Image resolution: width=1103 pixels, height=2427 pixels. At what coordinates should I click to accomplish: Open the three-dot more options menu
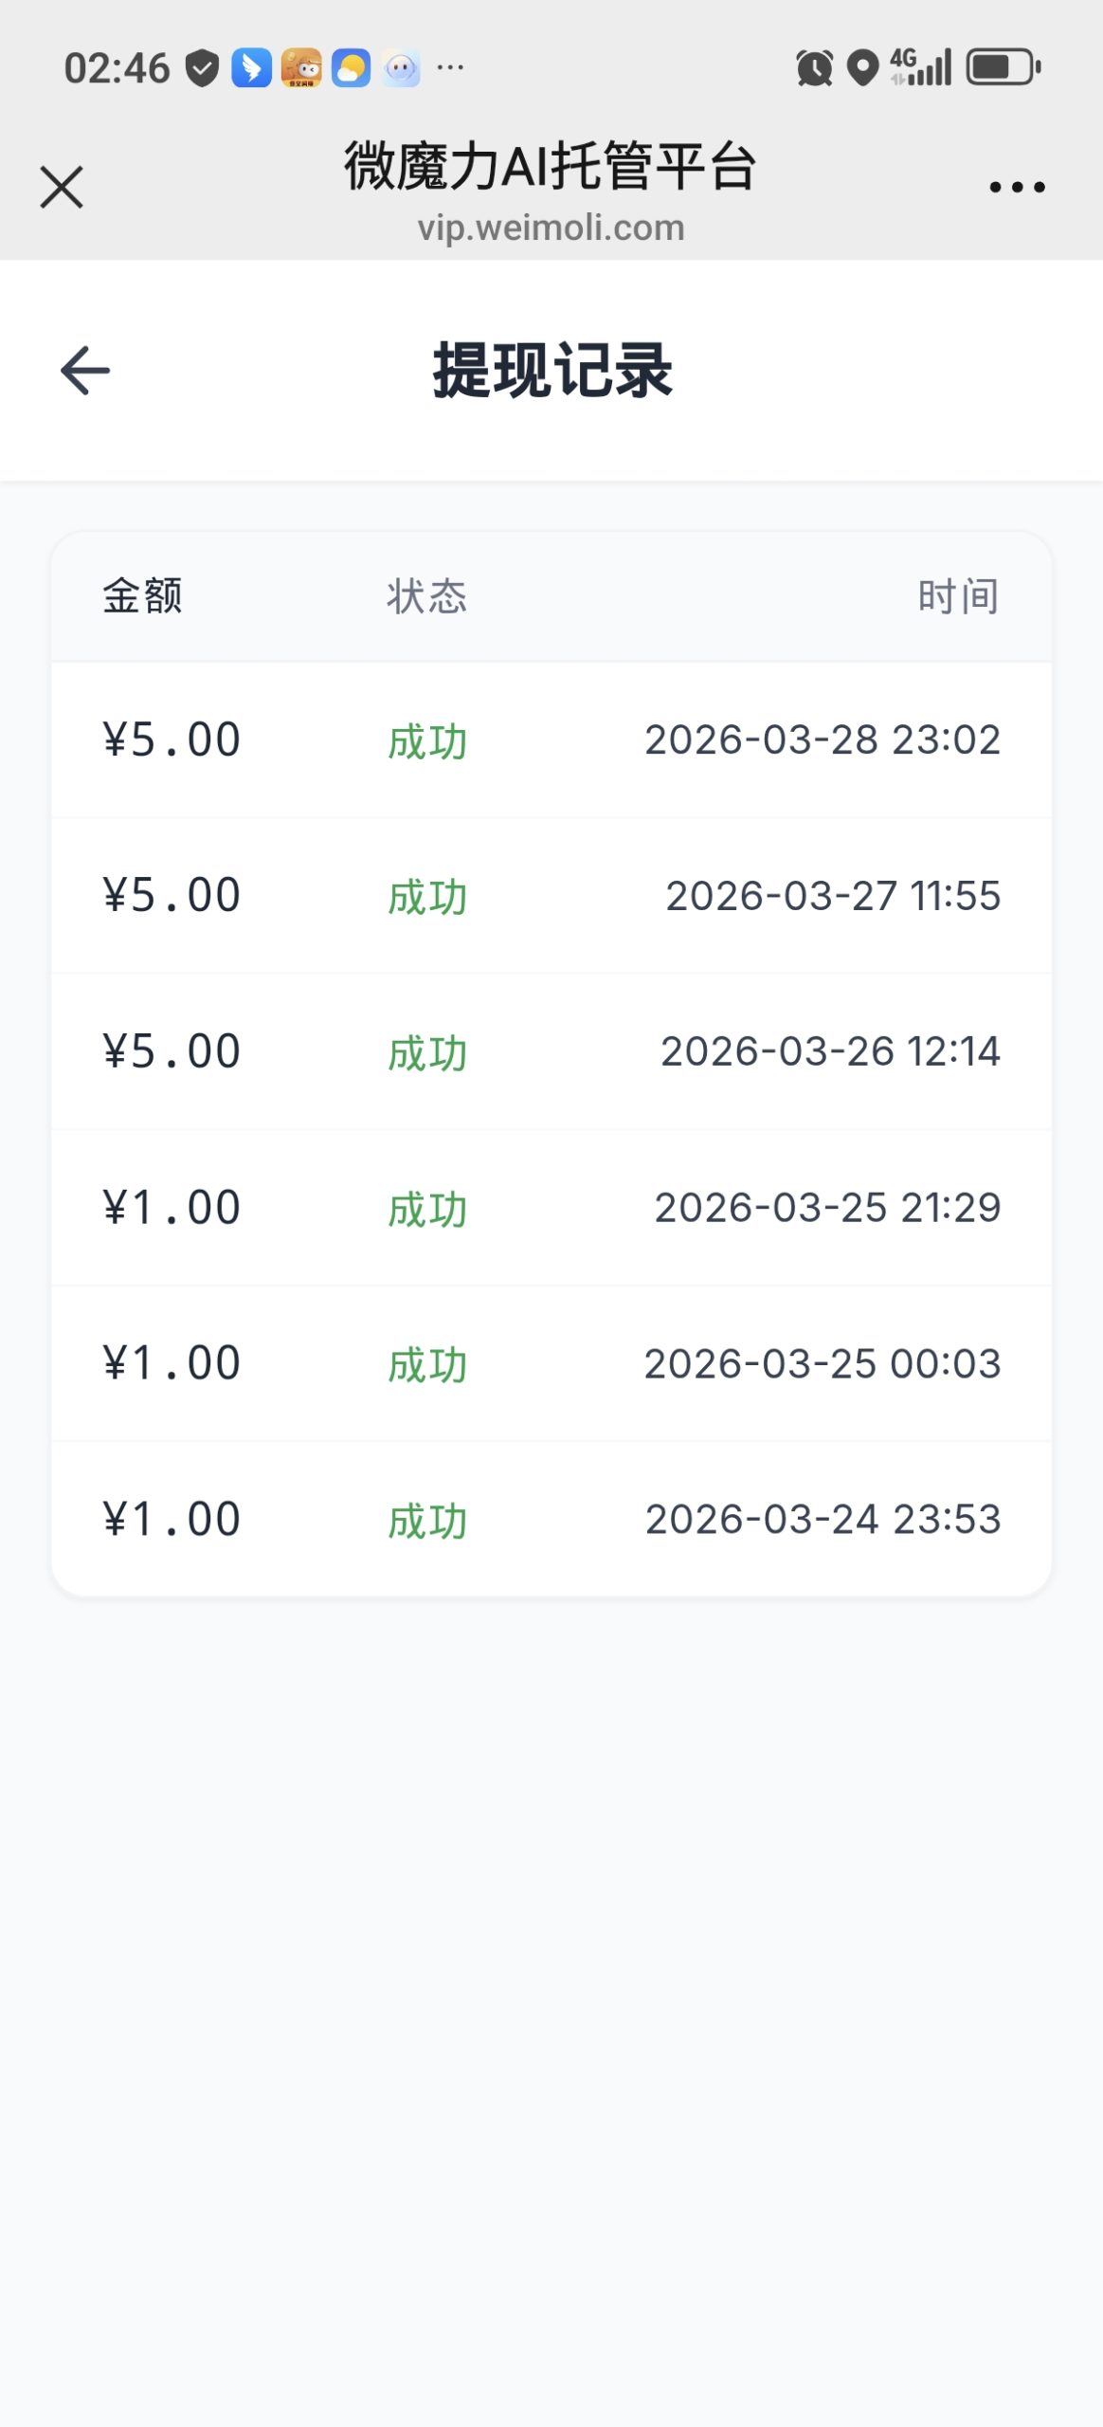(1017, 187)
